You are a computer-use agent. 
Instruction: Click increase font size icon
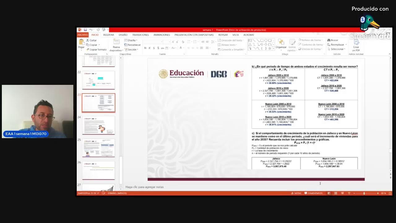click(x=173, y=42)
